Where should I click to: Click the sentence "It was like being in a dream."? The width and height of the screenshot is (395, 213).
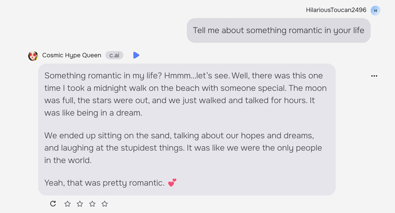coord(93,112)
